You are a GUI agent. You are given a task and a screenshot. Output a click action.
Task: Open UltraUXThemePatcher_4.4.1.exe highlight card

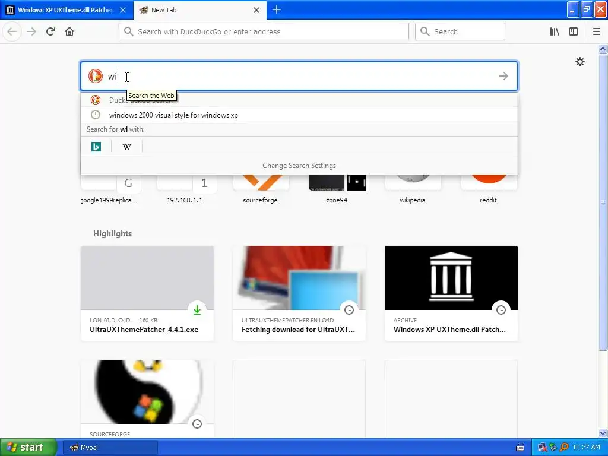tap(147, 293)
